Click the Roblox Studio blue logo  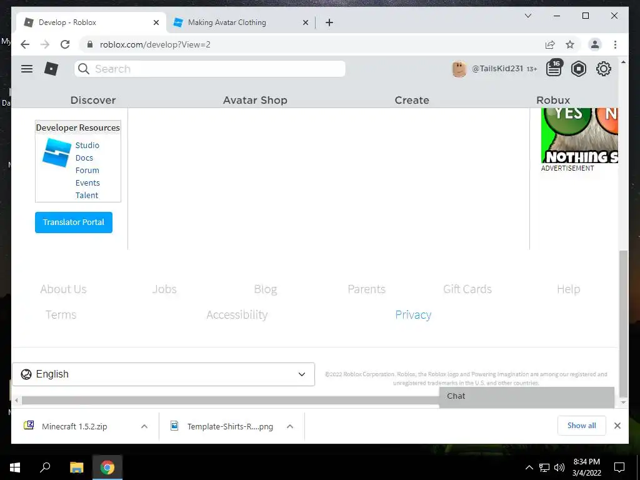coord(57,152)
